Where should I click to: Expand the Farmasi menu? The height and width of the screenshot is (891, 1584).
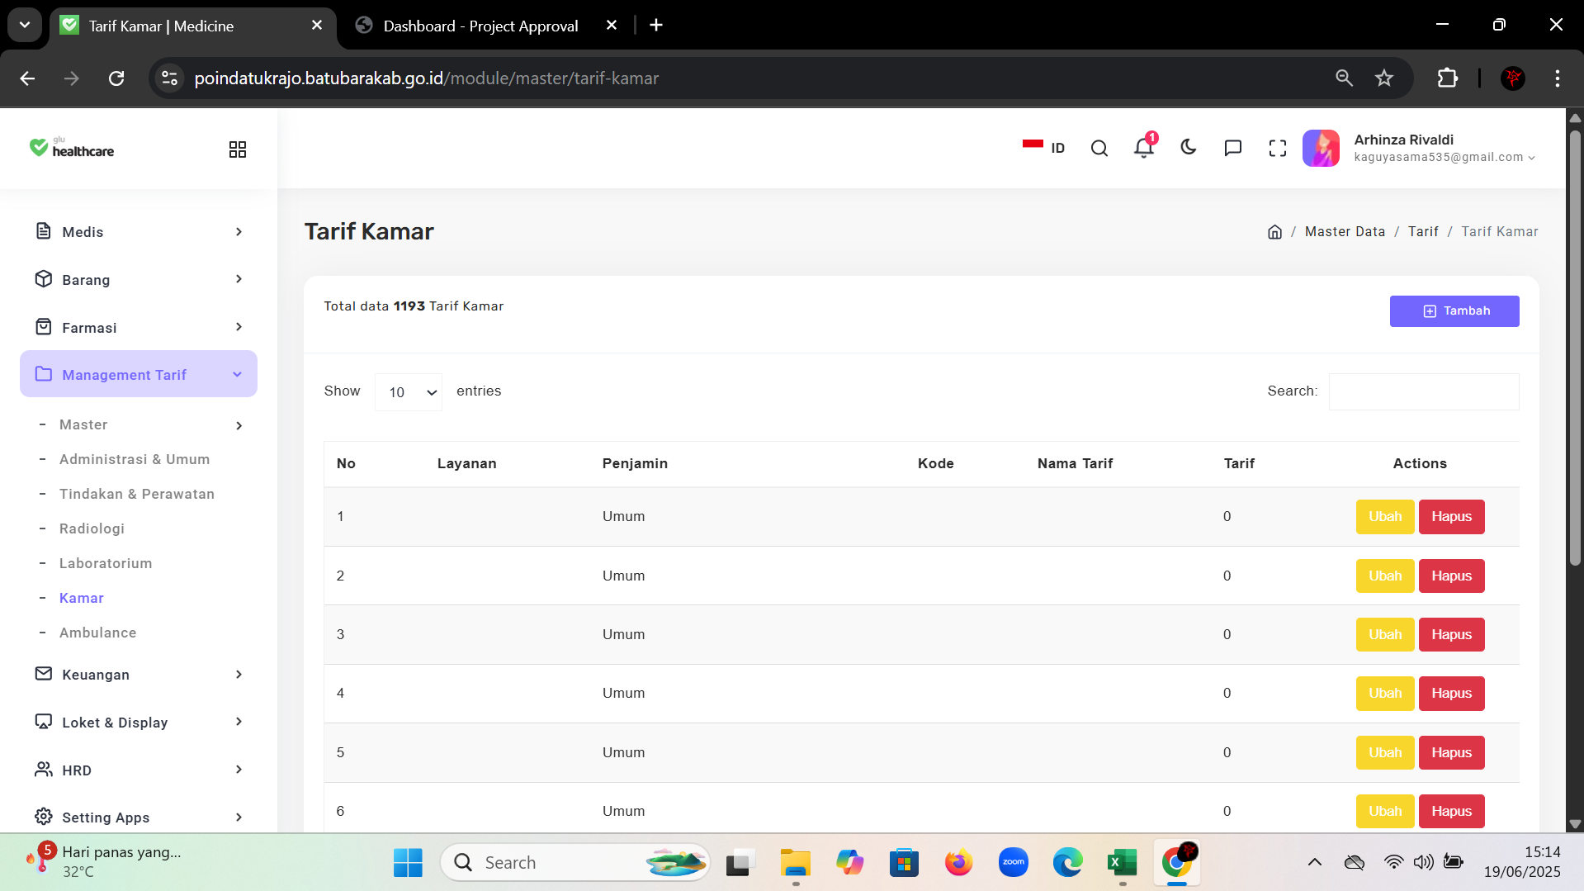tap(139, 328)
